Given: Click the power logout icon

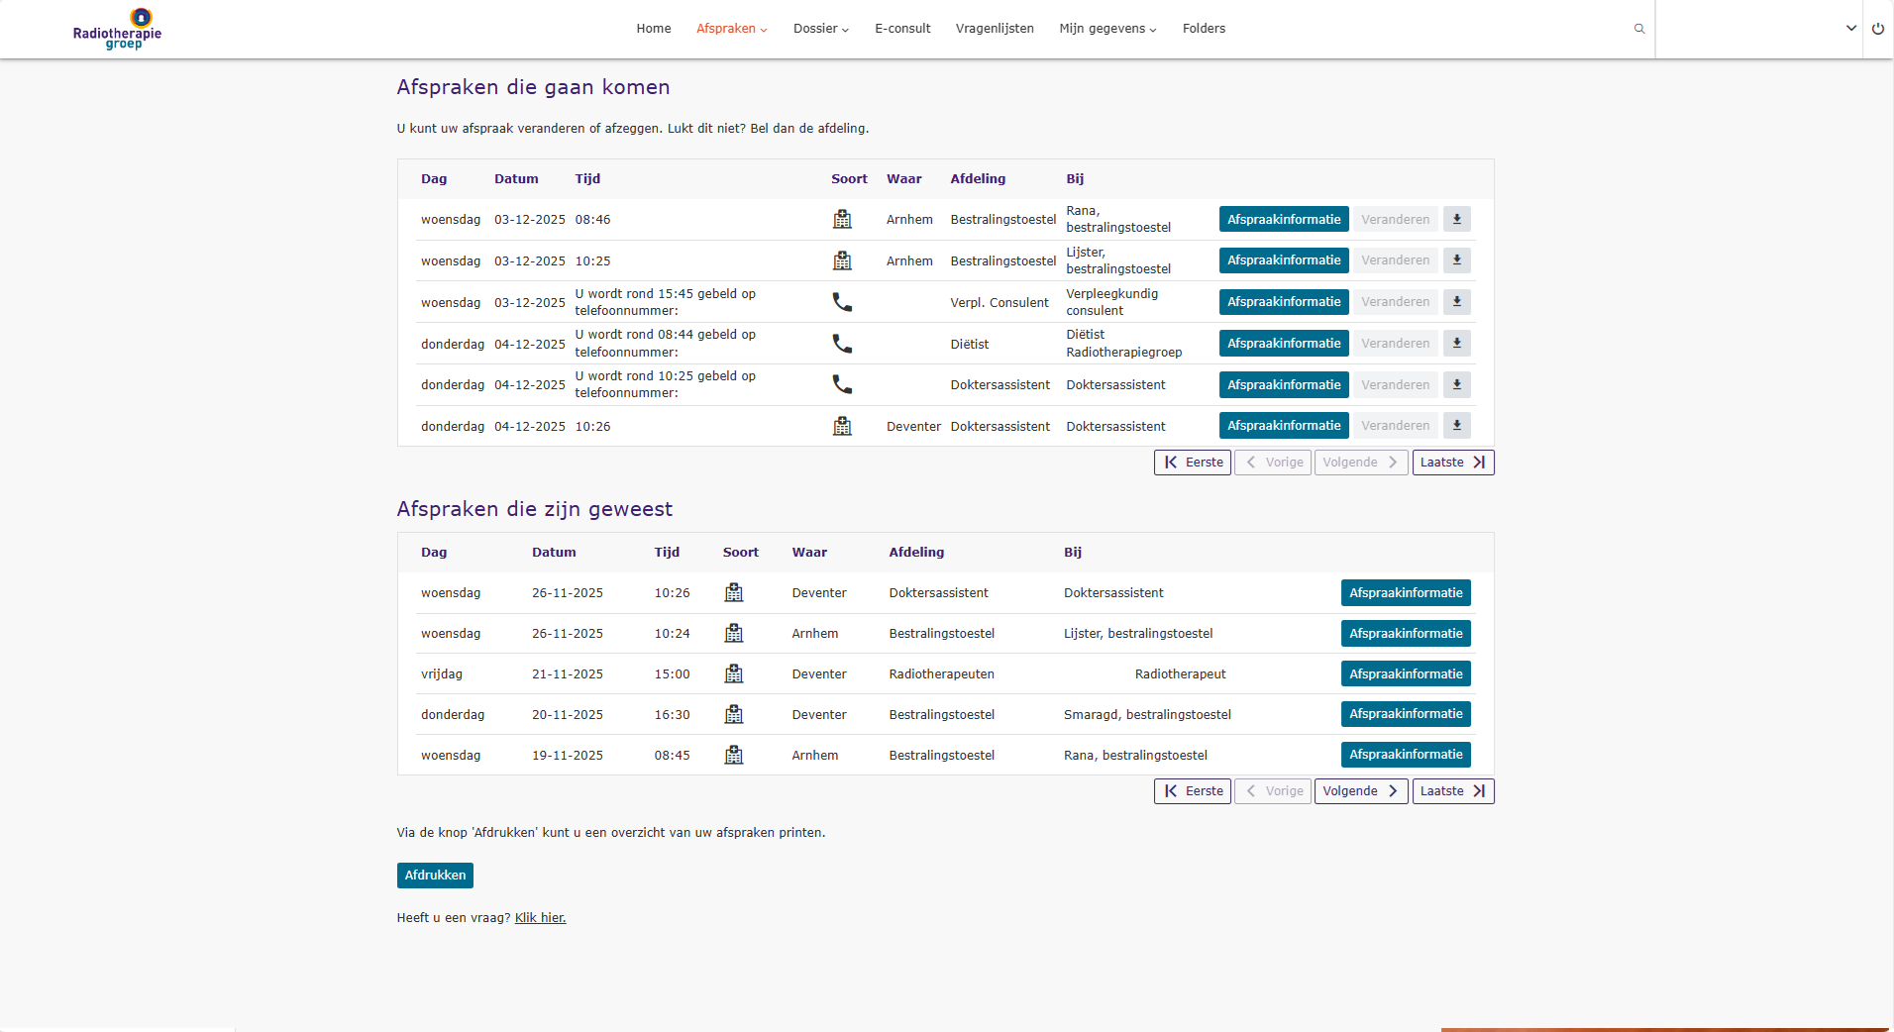Looking at the screenshot, I should (1878, 29).
